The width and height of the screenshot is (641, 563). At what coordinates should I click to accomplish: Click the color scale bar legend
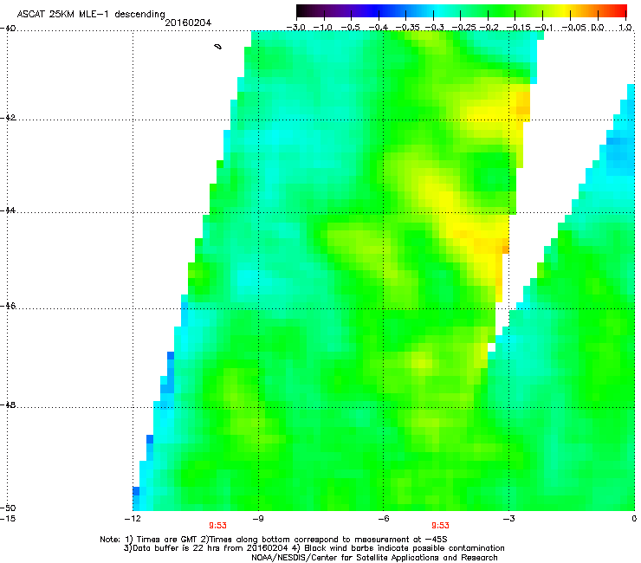click(x=462, y=11)
